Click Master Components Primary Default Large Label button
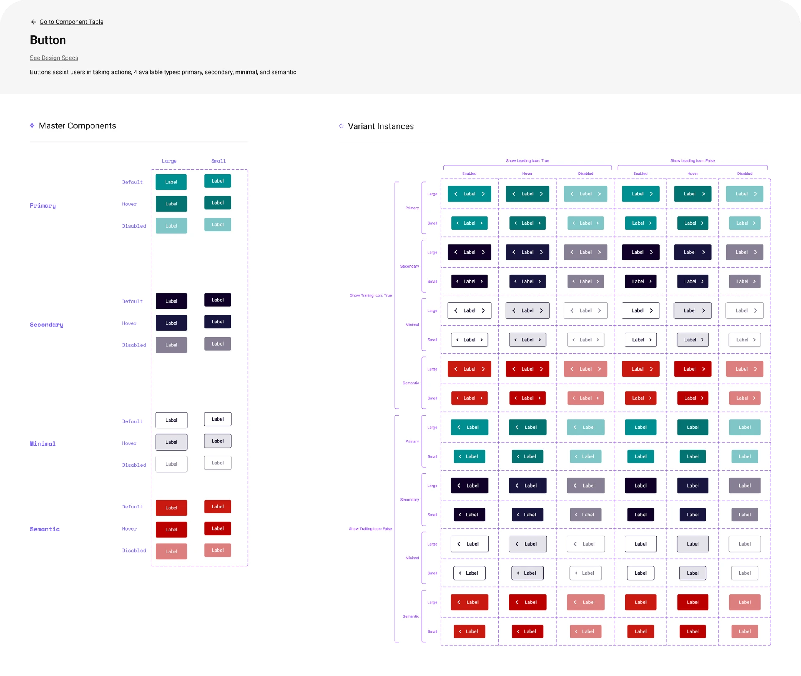 coord(171,182)
